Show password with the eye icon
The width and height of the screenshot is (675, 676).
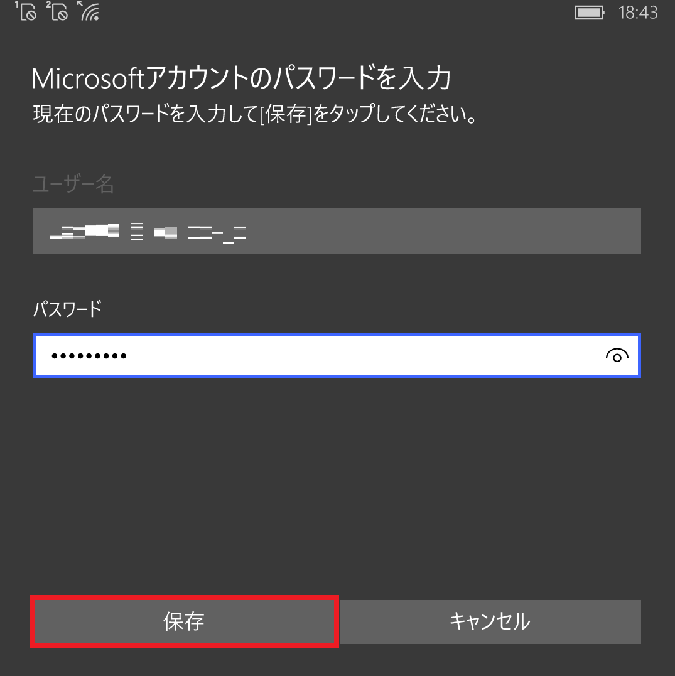click(617, 356)
